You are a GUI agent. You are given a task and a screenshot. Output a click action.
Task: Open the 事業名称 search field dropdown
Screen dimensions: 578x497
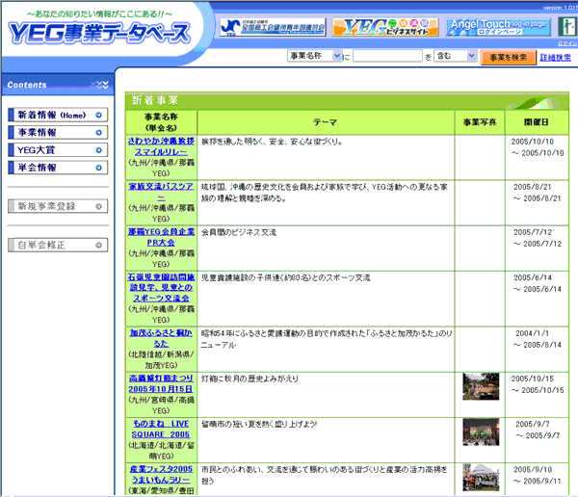pos(314,57)
